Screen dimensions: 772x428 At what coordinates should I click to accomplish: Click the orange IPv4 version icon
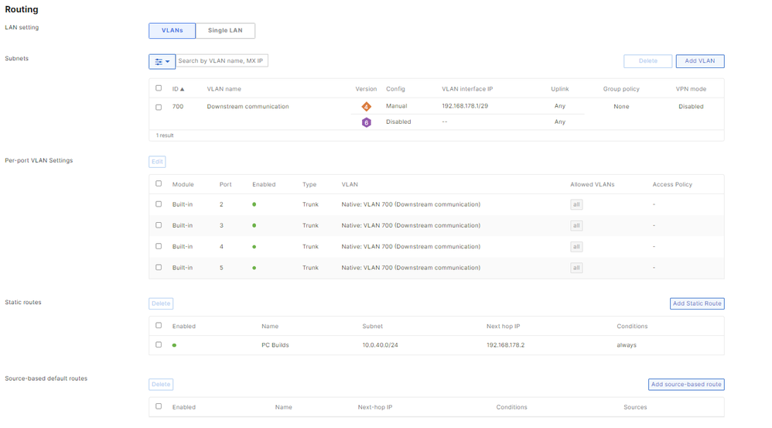(366, 107)
